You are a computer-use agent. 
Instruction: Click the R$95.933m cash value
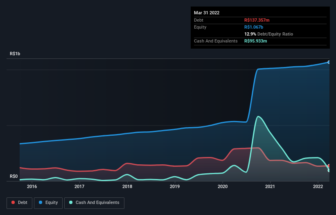pyautogui.click(x=256, y=41)
